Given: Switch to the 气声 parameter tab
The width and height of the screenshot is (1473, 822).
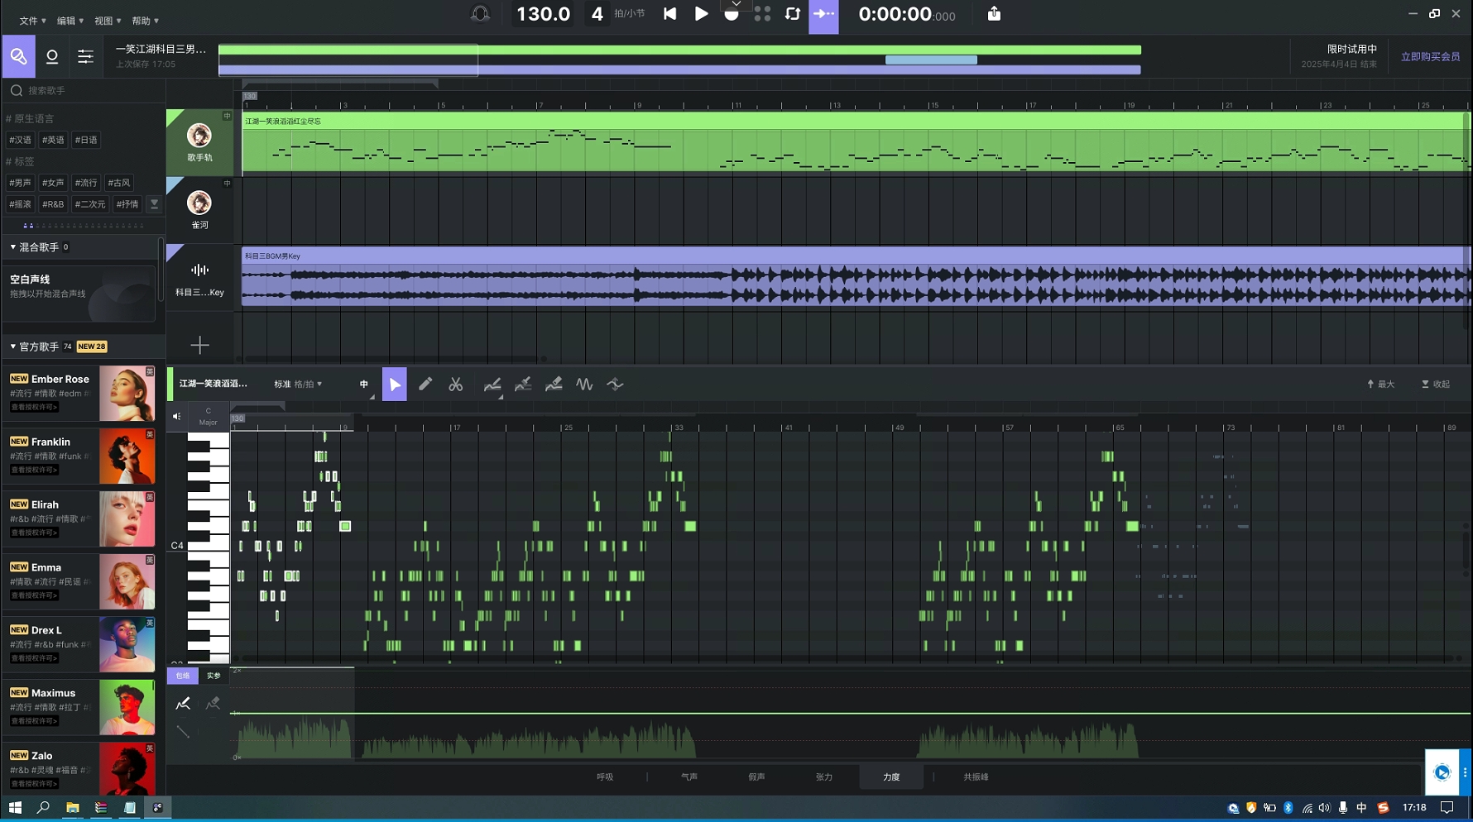Looking at the screenshot, I should pyautogui.click(x=689, y=777).
